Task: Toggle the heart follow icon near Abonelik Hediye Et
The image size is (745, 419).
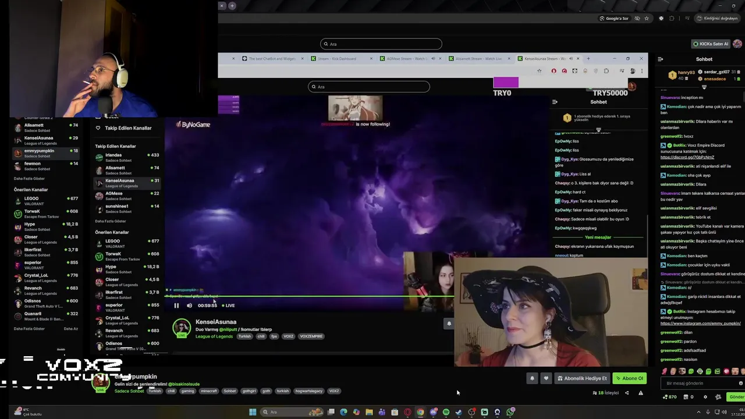Action: (x=546, y=378)
